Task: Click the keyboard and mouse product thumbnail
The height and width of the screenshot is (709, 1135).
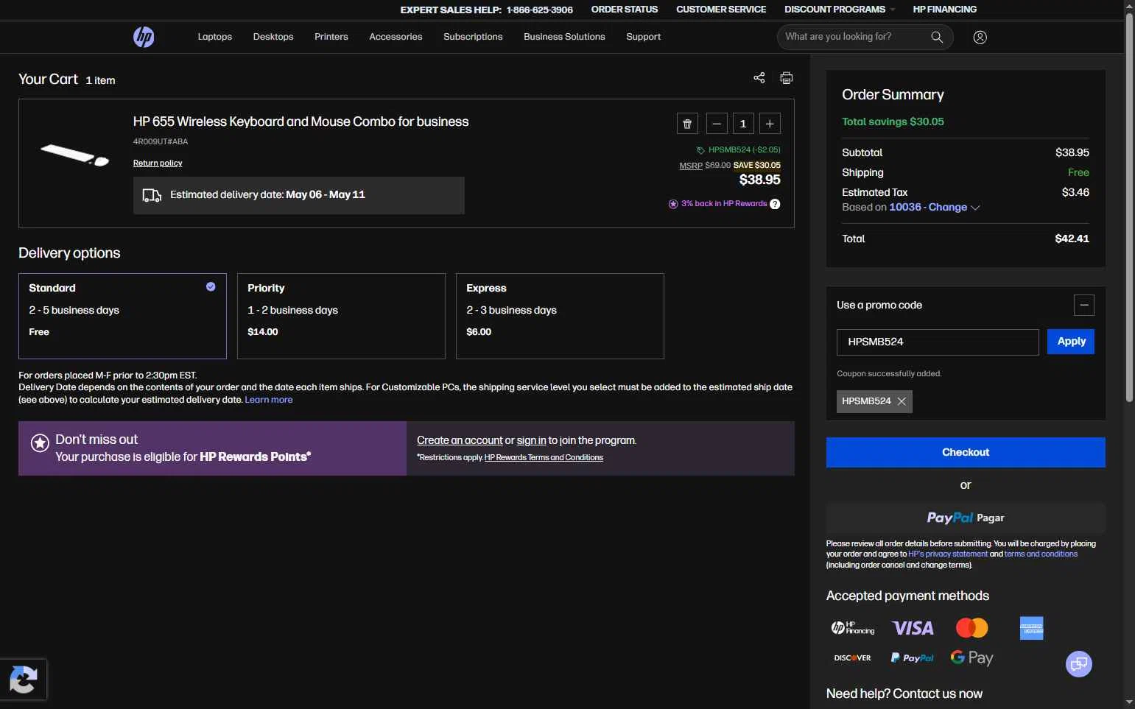Action: pos(75,155)
